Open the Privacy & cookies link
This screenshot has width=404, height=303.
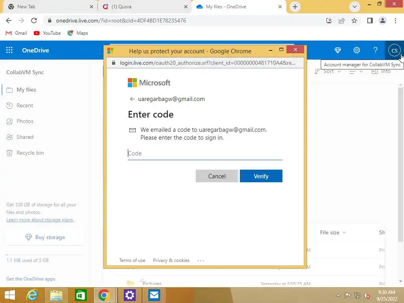[171, 260]
